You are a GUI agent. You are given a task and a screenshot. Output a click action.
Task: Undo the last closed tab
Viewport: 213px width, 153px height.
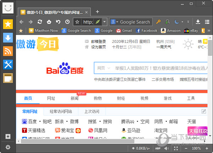coord(58,22)
